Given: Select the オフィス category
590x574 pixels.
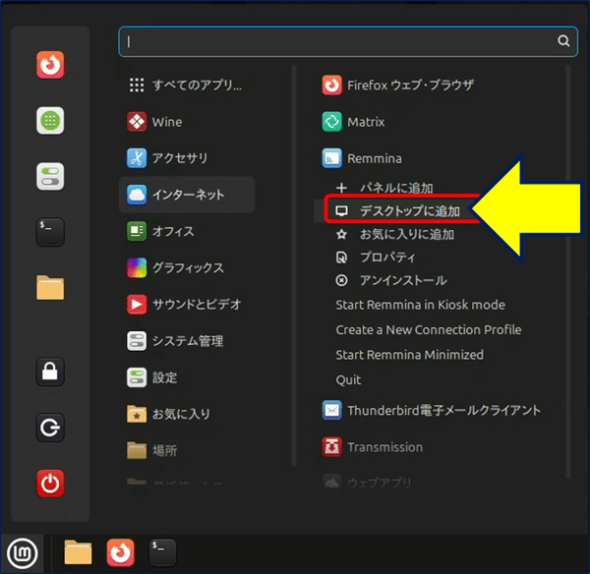Looking at the screenshot, I should pyautogui.click(x=187, y=231).
